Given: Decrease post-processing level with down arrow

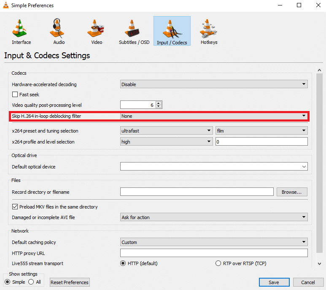Looking at the screenshot, I should coord(159,106).
